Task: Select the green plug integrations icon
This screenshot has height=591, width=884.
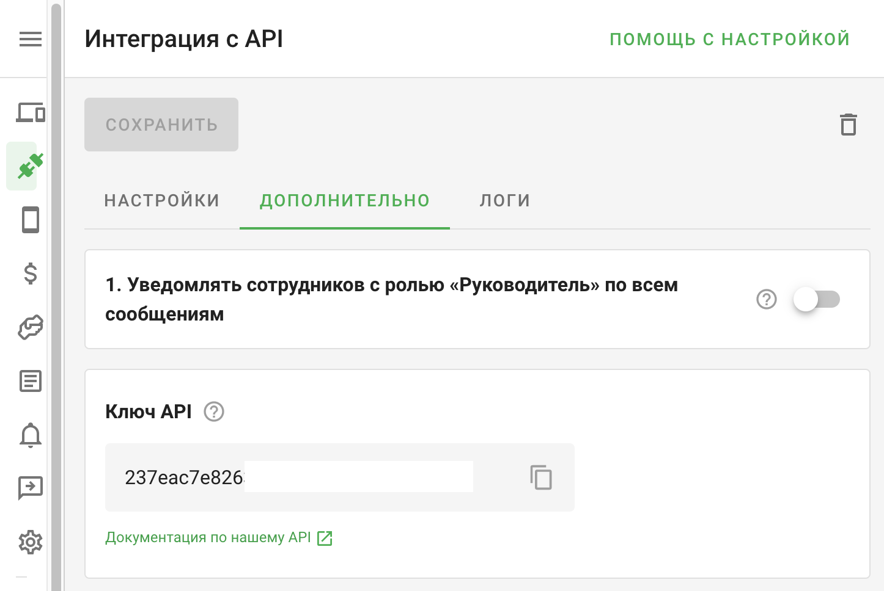Action: pyautogui.click(x=29, y=166)
